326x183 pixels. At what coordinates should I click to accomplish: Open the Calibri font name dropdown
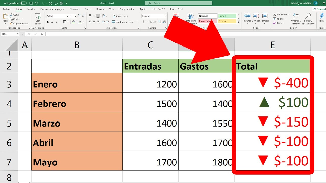[67, 16]
